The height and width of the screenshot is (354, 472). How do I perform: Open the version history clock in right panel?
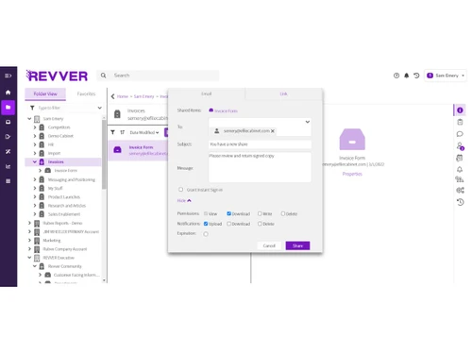click(x=460, y=202)
